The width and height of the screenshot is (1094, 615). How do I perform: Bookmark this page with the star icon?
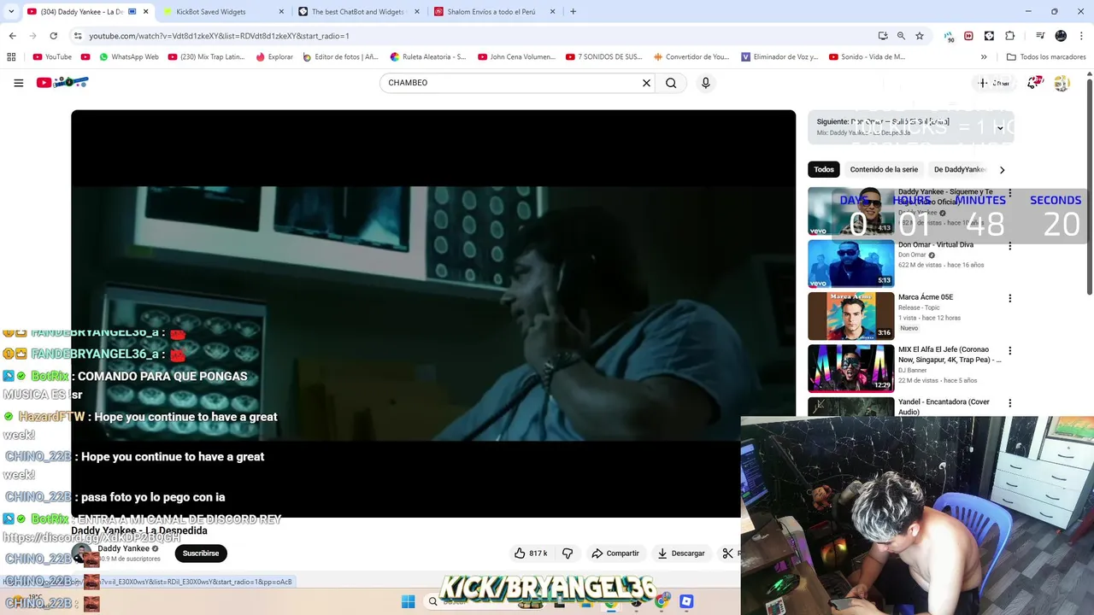920,36
